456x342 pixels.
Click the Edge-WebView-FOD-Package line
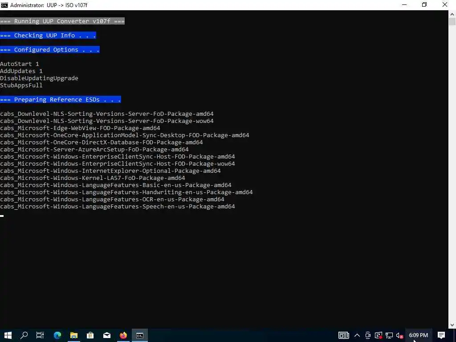[80, 128]
